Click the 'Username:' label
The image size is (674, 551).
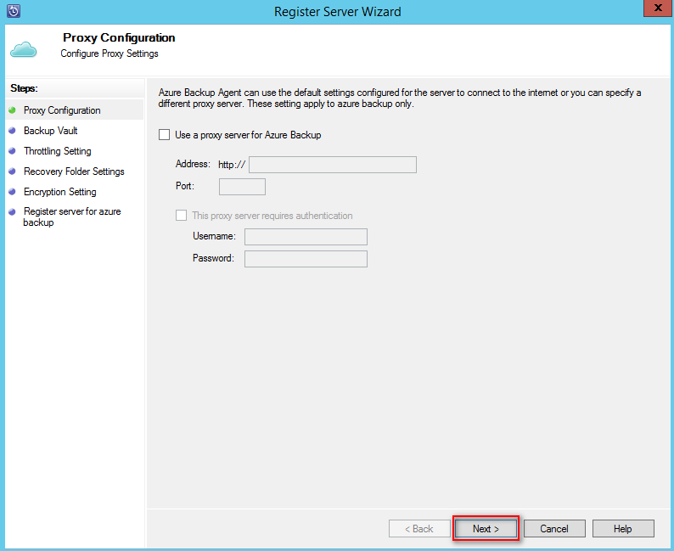coord(214,236)
